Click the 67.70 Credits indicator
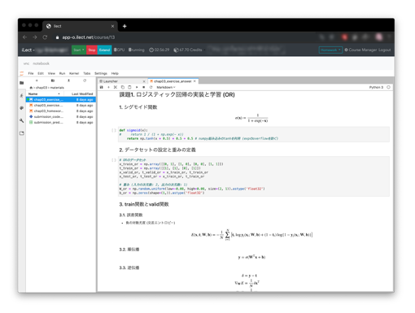415x313 pixels. [188, 50]
